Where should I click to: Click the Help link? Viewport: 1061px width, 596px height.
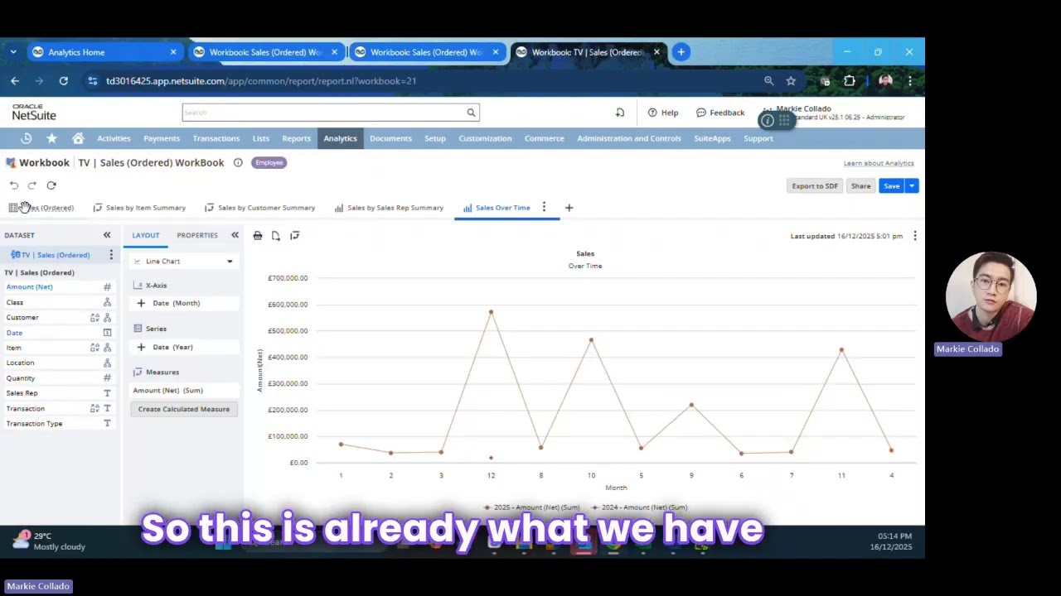[x=663, y=113]
